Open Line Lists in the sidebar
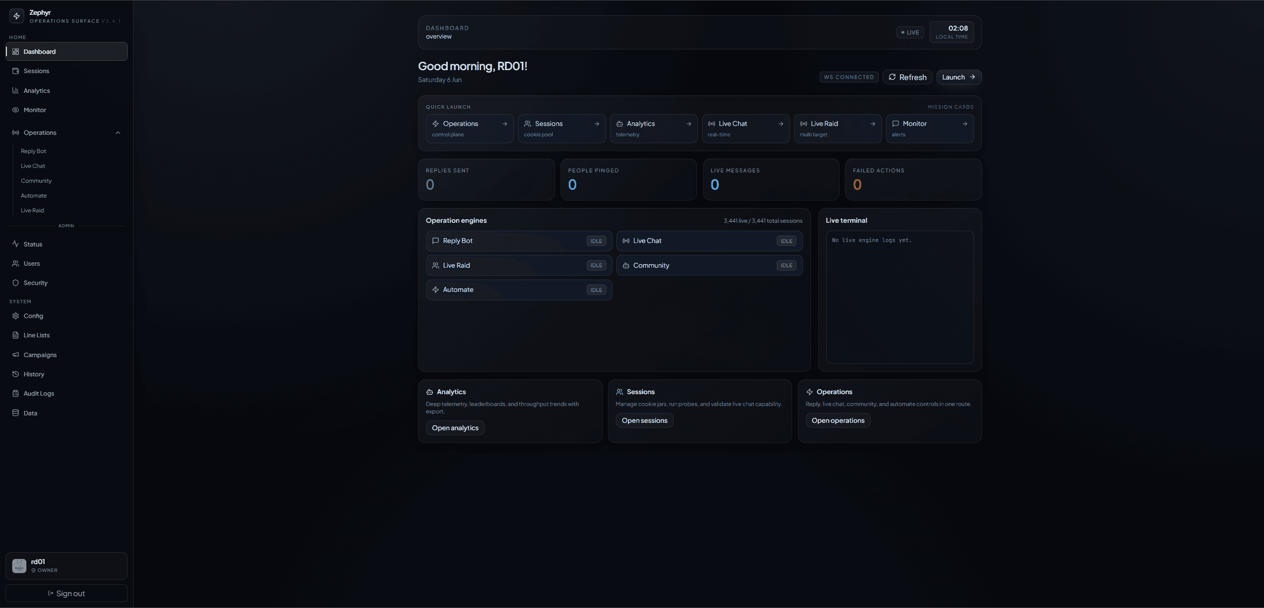This screenshot has width=1264, height=608. [66, 335]
